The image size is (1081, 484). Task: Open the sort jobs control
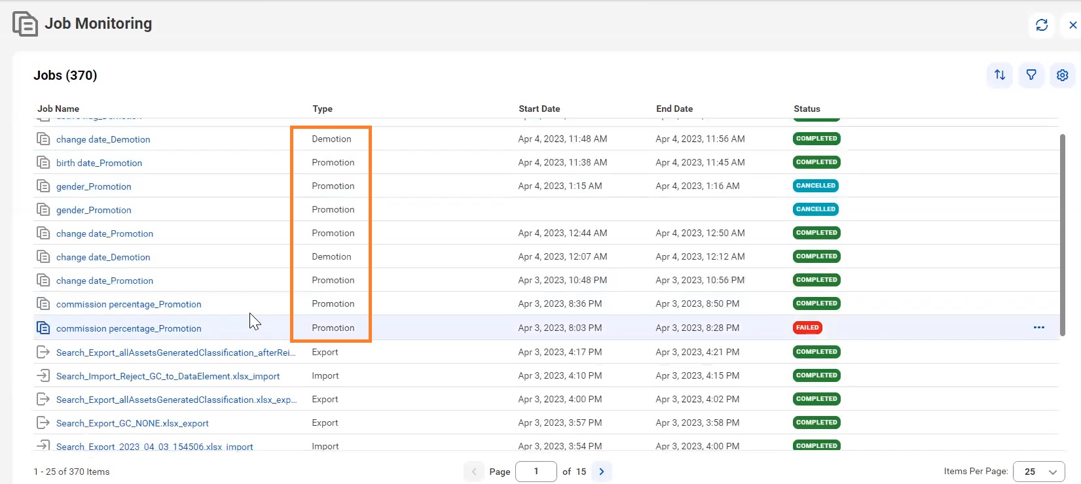pos(1000,75)
